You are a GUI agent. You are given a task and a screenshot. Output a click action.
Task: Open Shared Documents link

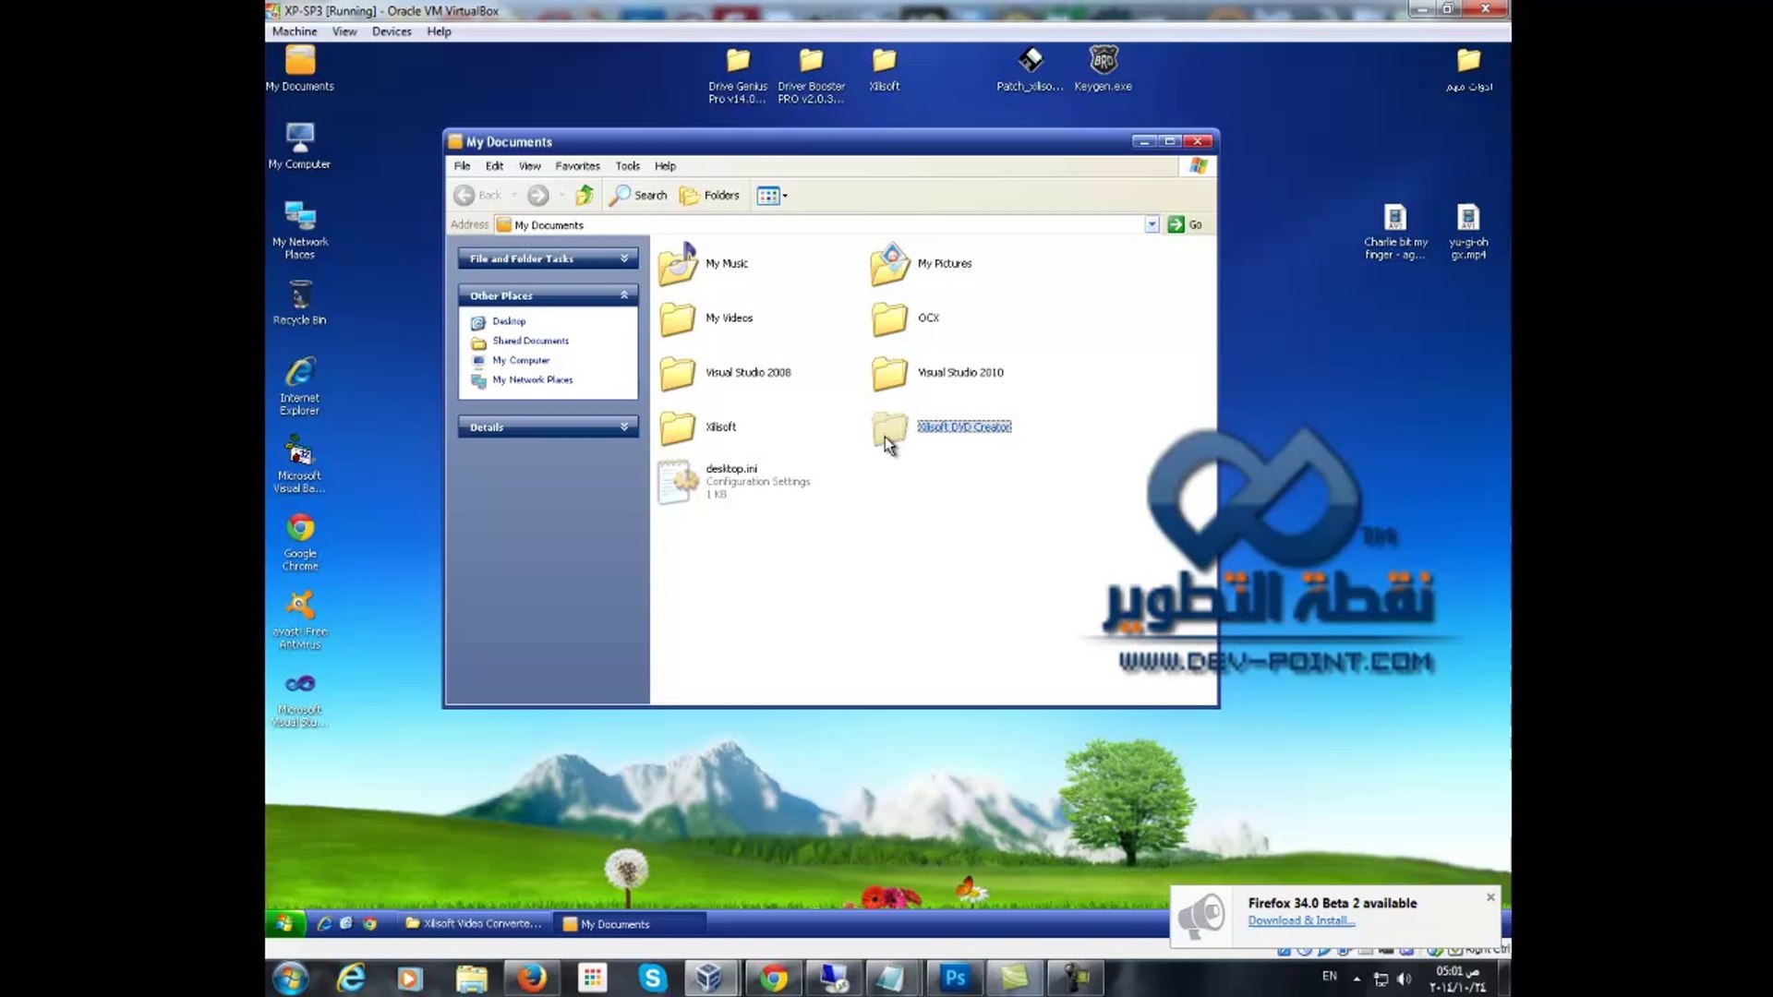click(x=530, y=342)
